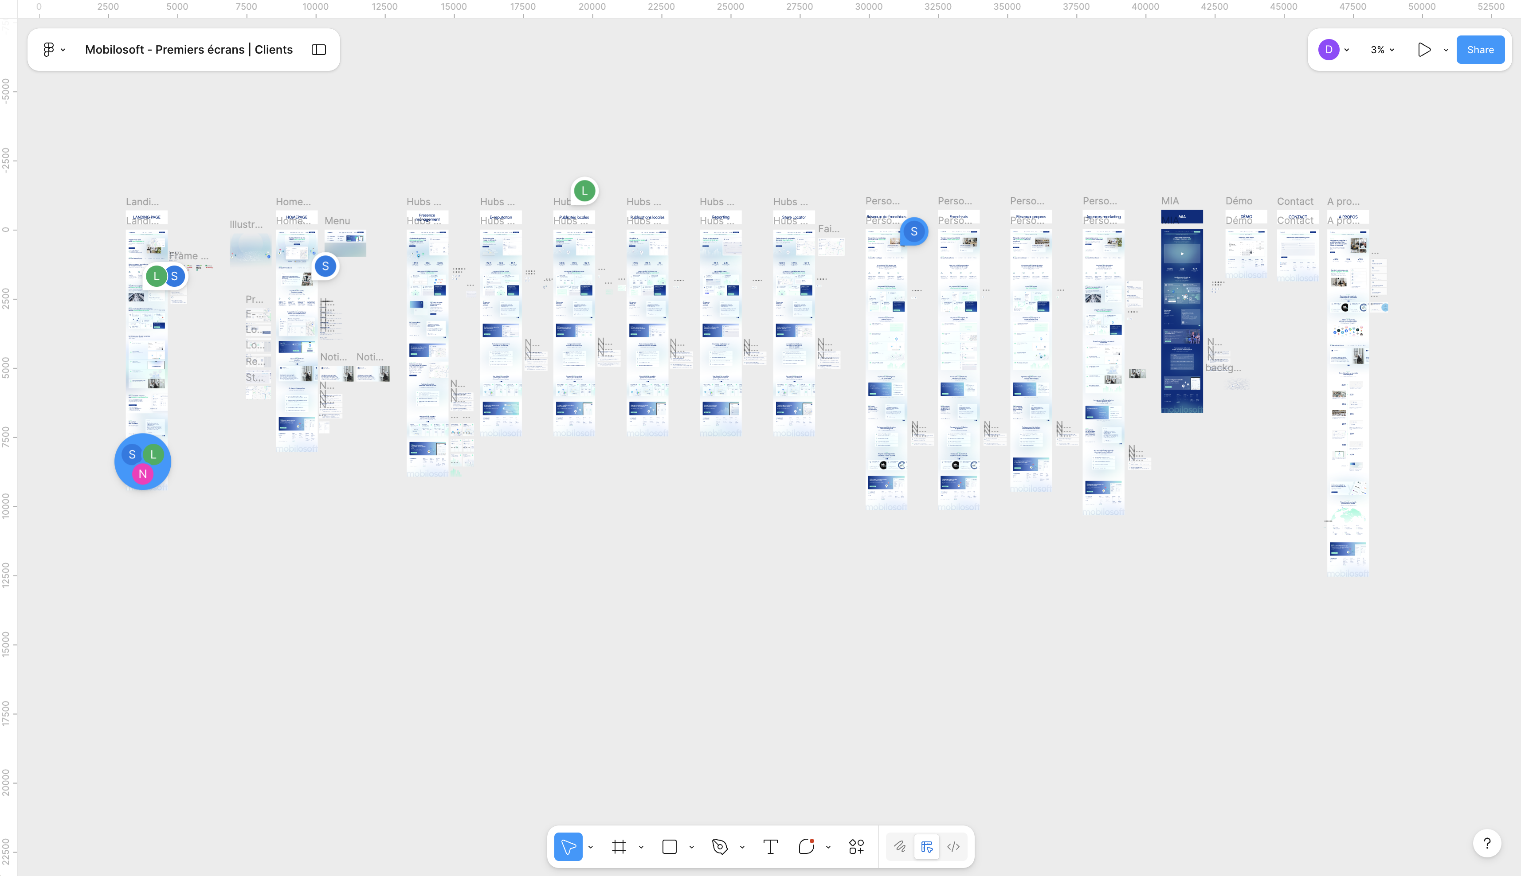Image resolution: width=1521 pixels, height=876 pixels.
Task: Click the help question mark button
Action: [x=1487, y=843]
